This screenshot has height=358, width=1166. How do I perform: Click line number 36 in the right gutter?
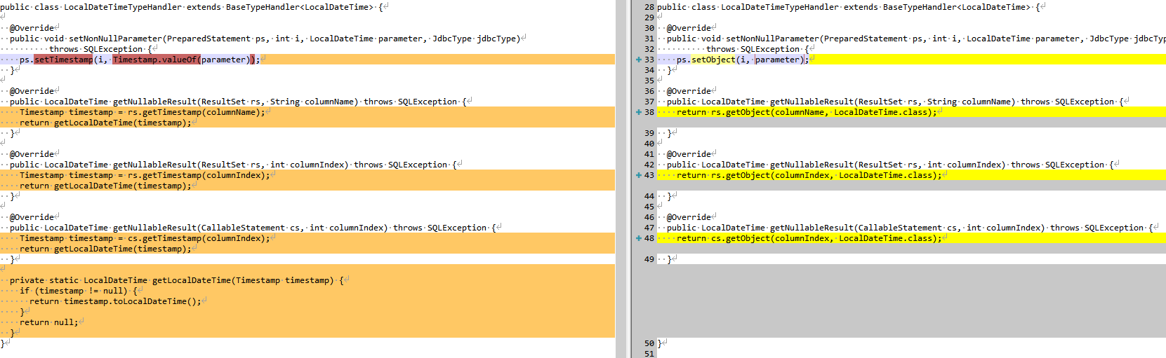tap(649, 91)
